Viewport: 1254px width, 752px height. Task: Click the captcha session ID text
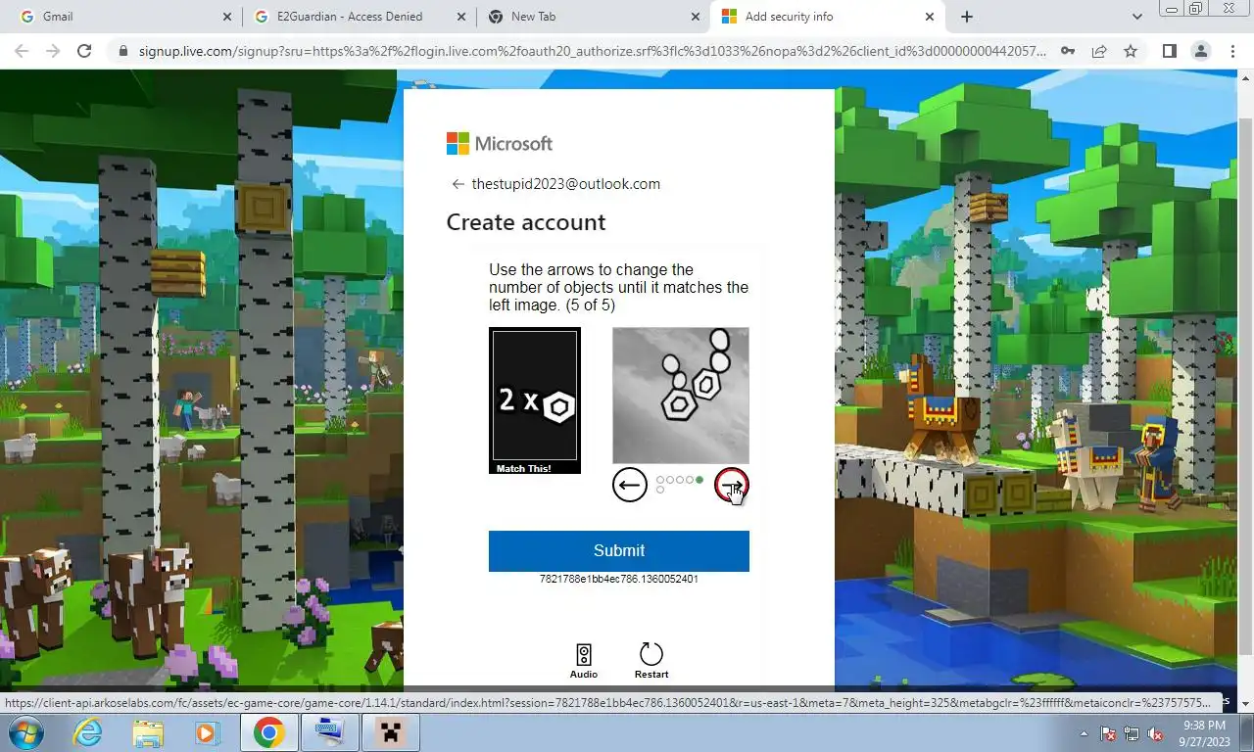(619, 580)
